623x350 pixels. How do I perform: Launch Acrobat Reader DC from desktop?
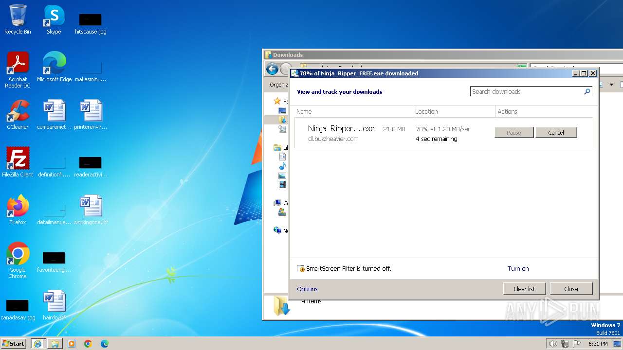(x=18, y=70)
